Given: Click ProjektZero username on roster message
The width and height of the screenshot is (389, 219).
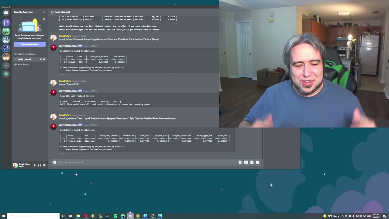Looking at the screenshot, I should click(65, 81).
